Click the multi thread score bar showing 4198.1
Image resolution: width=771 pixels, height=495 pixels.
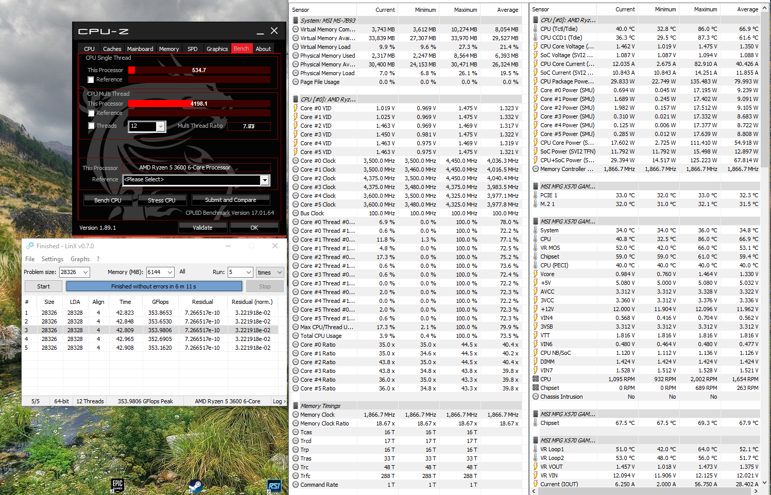pos(199,104)
